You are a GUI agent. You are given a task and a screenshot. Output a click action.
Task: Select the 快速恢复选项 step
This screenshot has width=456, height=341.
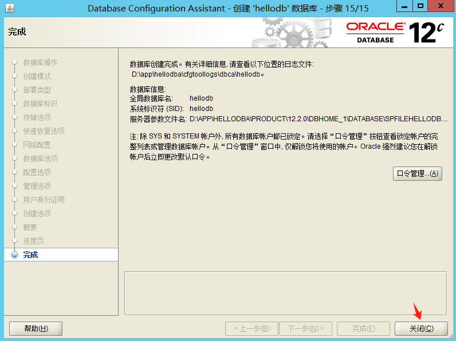click(44, 131)
